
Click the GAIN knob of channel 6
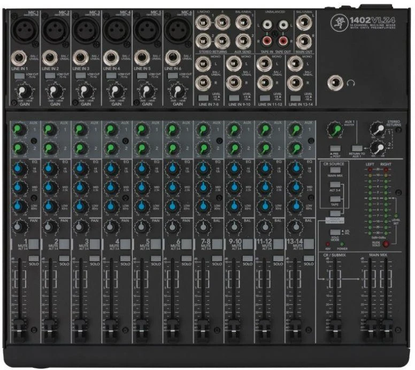178,92
